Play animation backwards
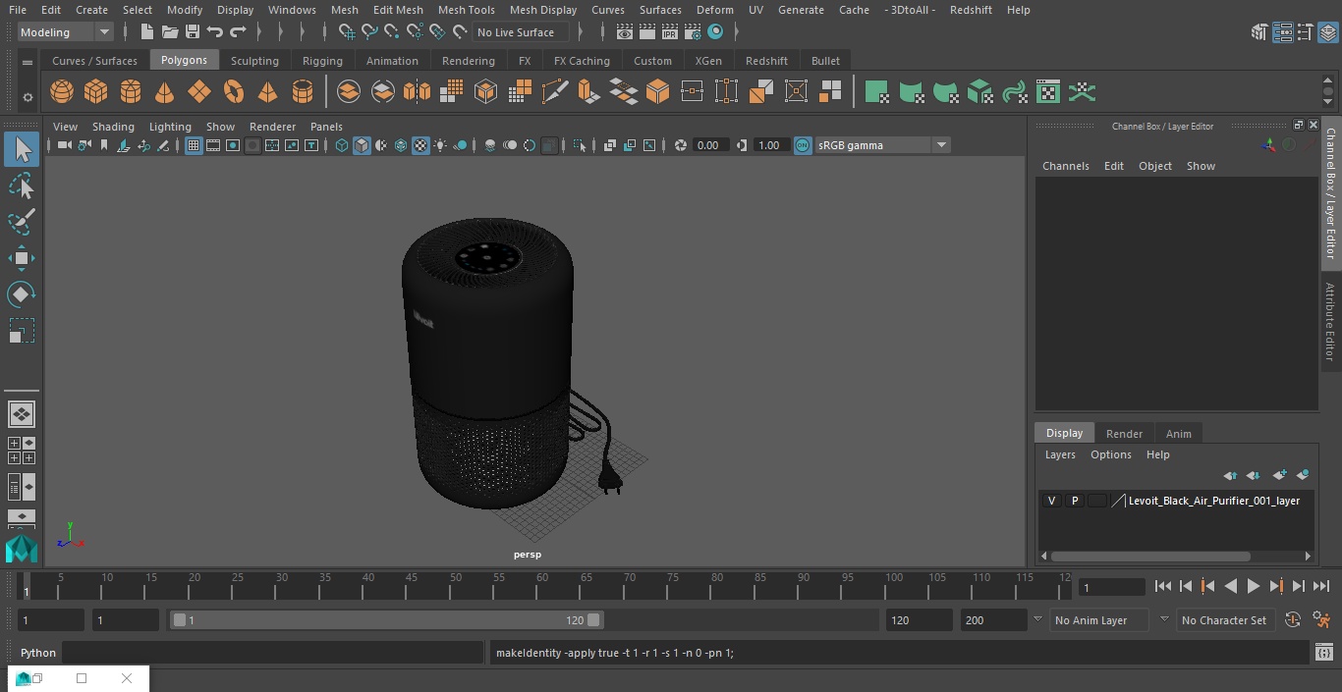1342x692 pixels. 1231,586
